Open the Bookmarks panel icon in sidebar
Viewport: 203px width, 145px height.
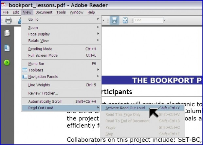point(7,48)
